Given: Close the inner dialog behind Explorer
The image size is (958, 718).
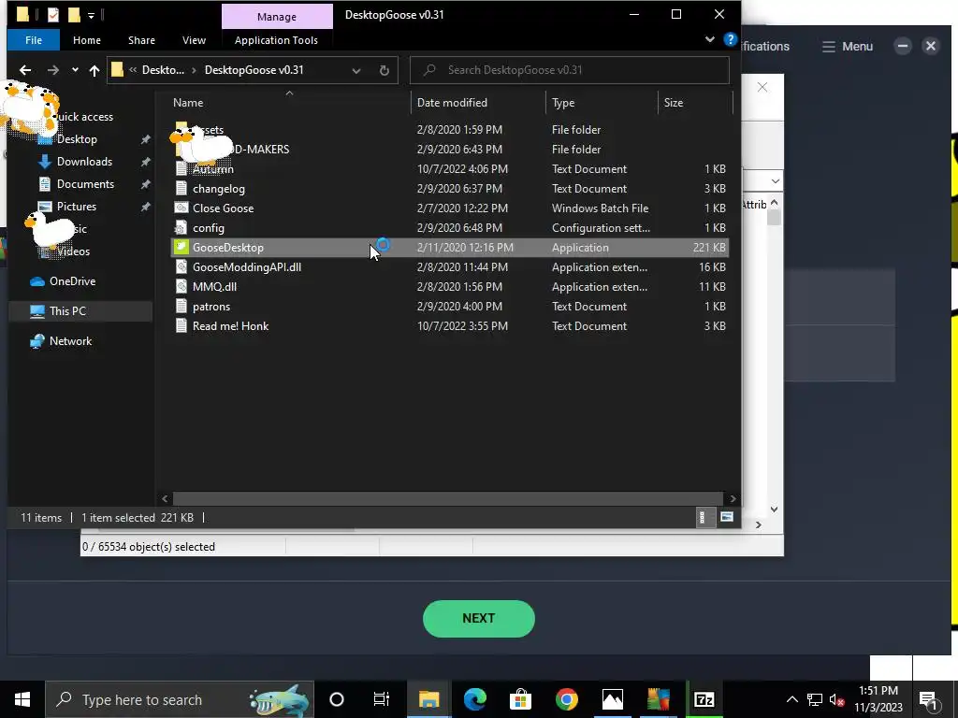Looking at the screenshot, I should (x=762, y=87).
